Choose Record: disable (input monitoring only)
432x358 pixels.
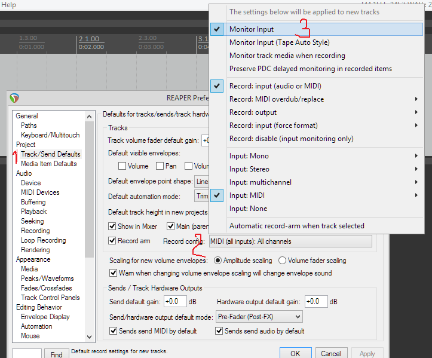click(316, 139)
